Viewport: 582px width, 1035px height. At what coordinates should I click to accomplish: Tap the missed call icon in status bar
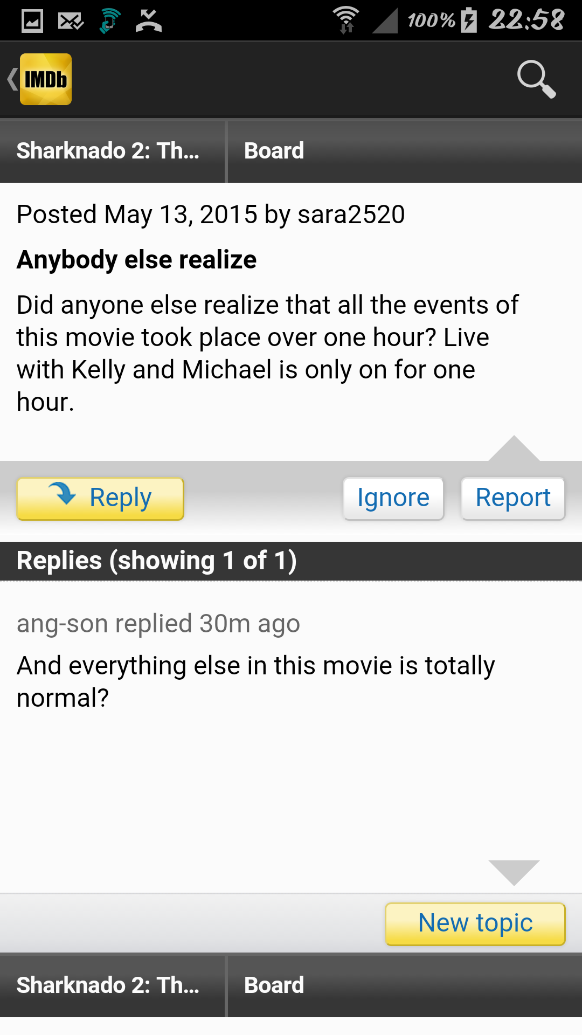(149, 21)
